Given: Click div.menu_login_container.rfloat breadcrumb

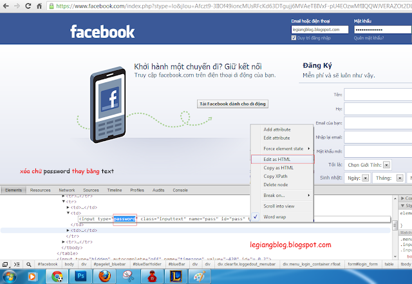Looking at the screenshot, I should click(312, 264).
